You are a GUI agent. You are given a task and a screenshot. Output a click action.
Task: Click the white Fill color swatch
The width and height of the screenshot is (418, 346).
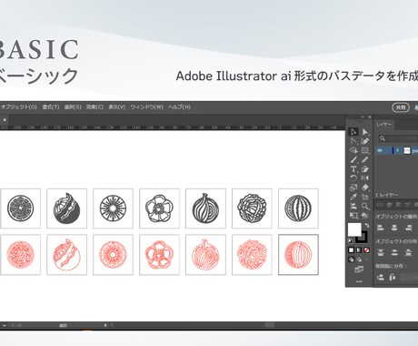pos(354,229)
